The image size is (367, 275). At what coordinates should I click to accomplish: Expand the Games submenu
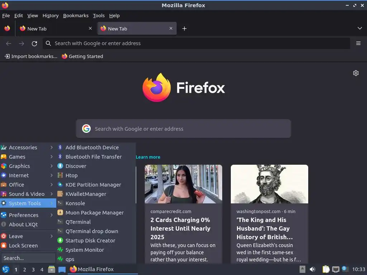(x=28, y=157)
